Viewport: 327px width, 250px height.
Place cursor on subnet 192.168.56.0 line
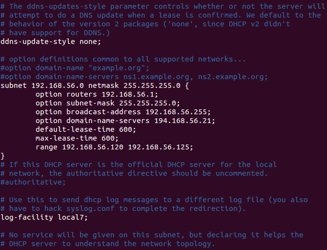pos(95,85)
